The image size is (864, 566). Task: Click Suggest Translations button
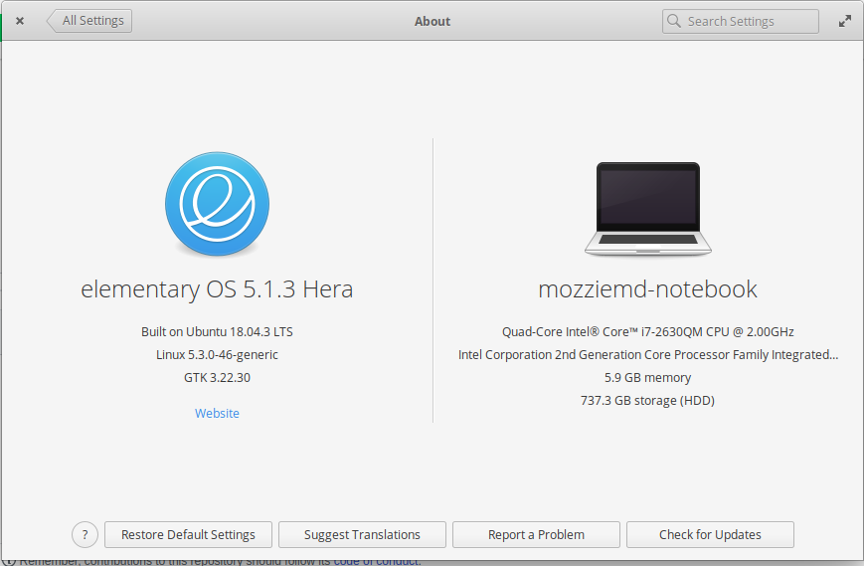362,534
